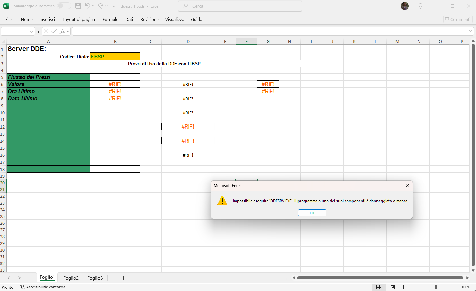Click the lightbulb ideas icon
This screenshot has width=476, height=291.
pos(420,6)
